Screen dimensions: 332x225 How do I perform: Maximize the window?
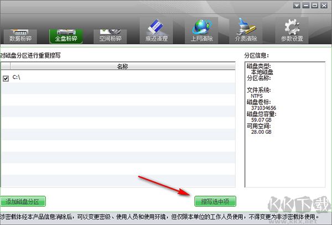[315, 6]
